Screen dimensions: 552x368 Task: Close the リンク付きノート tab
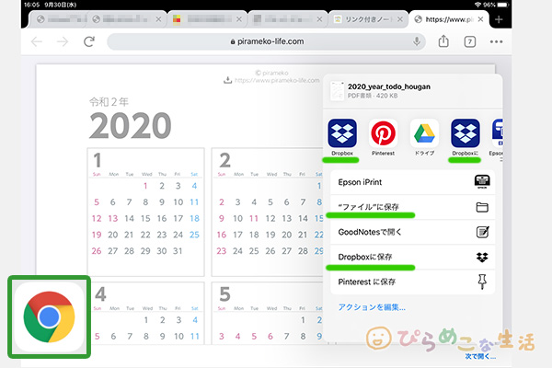400,19
